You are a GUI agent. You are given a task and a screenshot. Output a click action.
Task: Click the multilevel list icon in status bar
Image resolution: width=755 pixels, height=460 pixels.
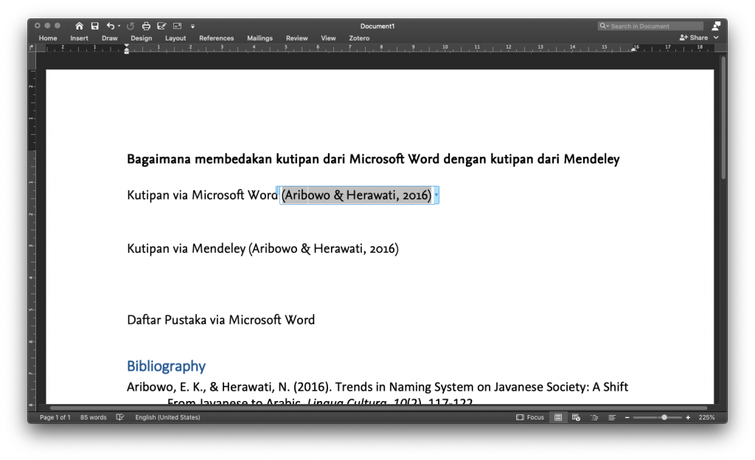point(594,417)
